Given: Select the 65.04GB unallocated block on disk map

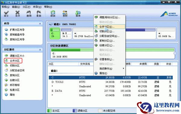Looking at the screenshot, I should 166,33.
